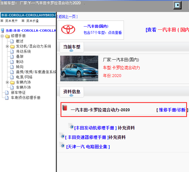
Task: Select 传动系统 in the tree
Action: [23, 51]
